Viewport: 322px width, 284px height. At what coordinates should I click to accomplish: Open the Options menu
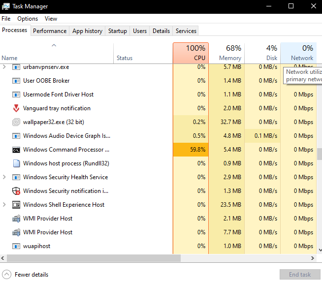(28, 19)
